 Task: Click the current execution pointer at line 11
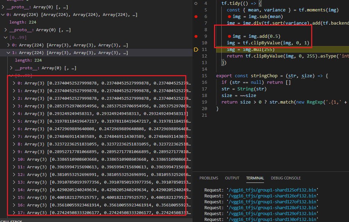point(196,49)
